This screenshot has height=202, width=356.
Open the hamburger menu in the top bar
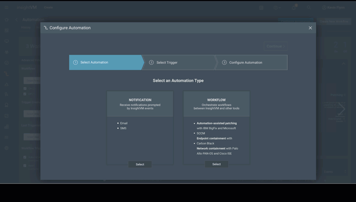coord(6,7)
